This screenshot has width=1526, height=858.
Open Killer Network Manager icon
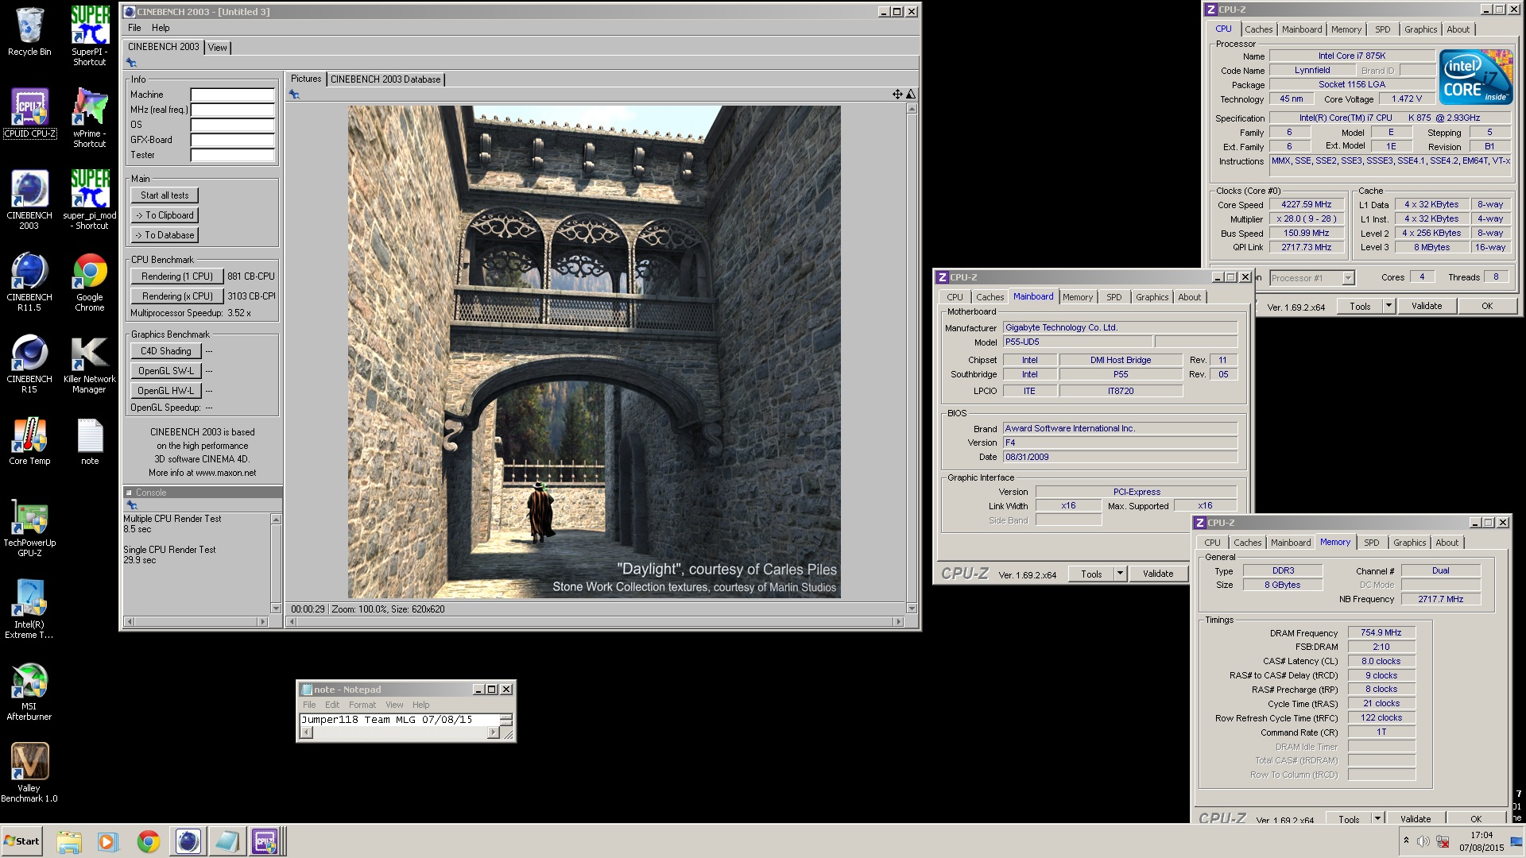90,363
